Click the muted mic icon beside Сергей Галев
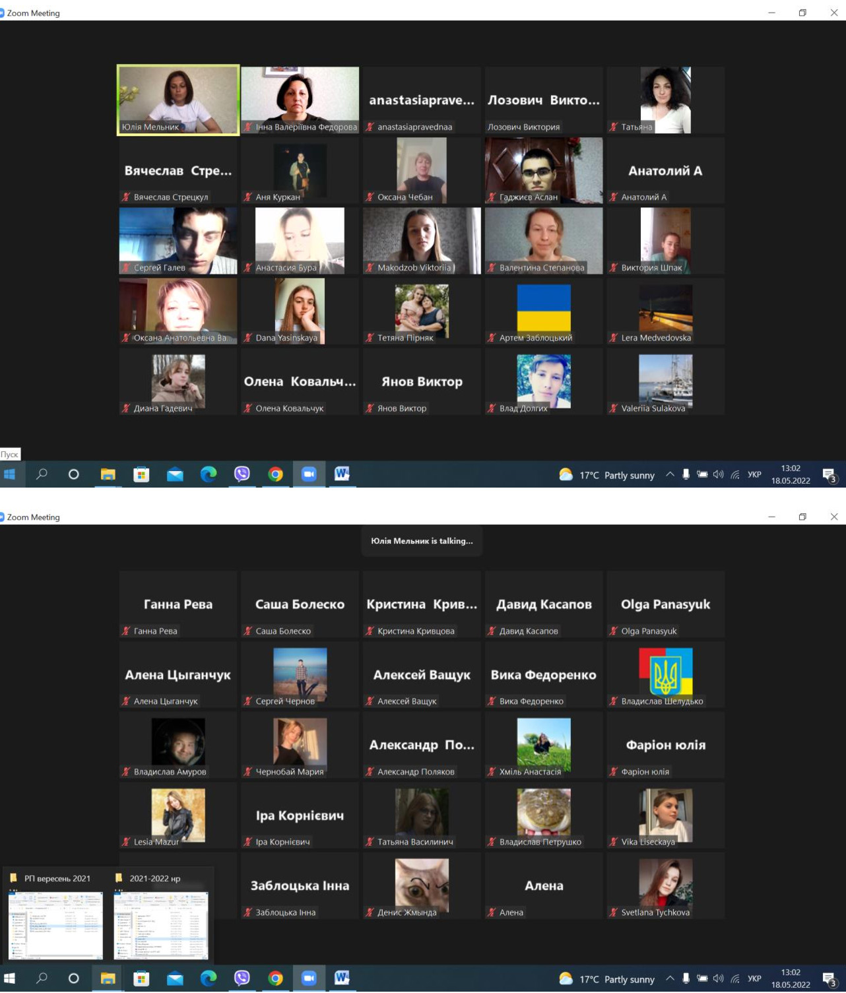Screen dimensions: 846x993 (126, 268)
